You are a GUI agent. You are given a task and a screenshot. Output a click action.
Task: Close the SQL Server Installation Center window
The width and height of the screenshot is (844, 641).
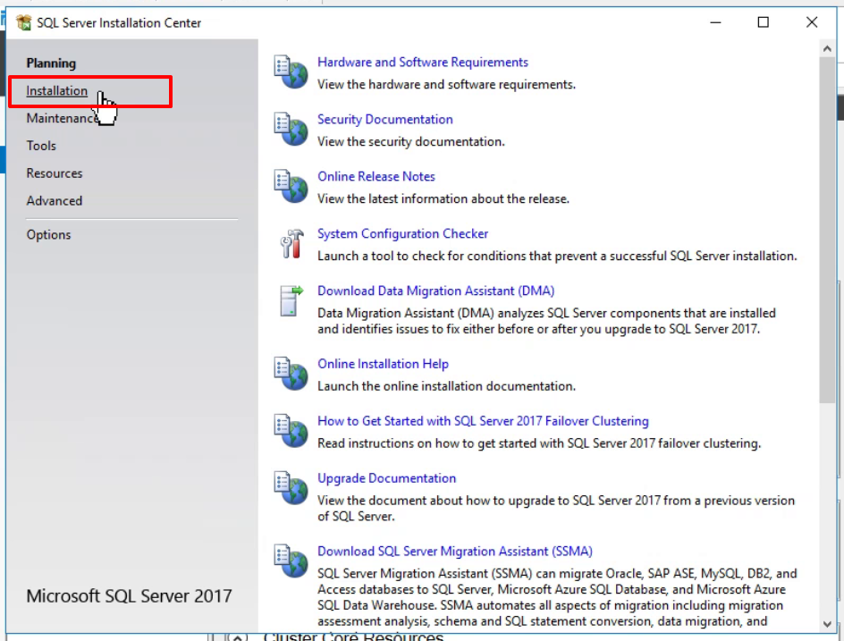[x=812, y=22]
